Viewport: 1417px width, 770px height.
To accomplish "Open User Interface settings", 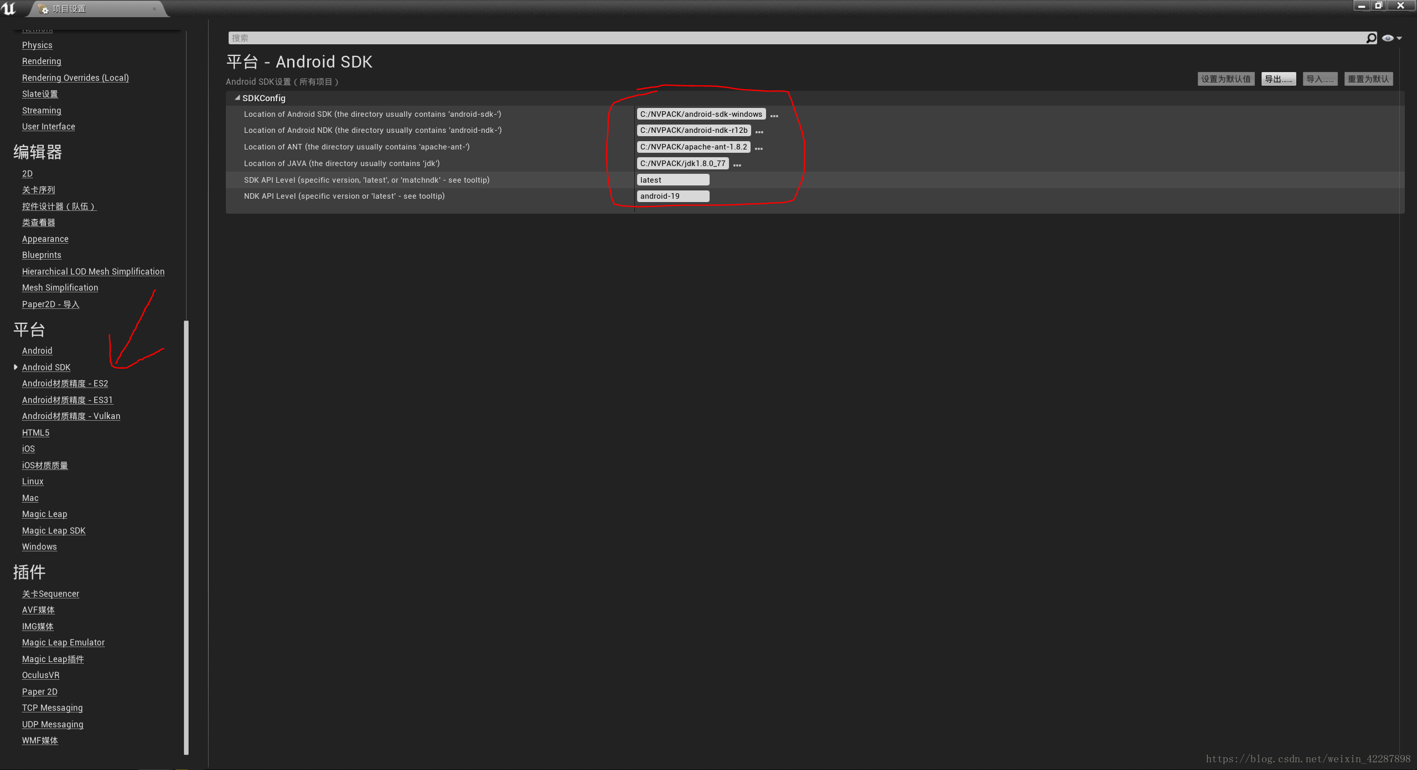I will [x=49, y=126].
